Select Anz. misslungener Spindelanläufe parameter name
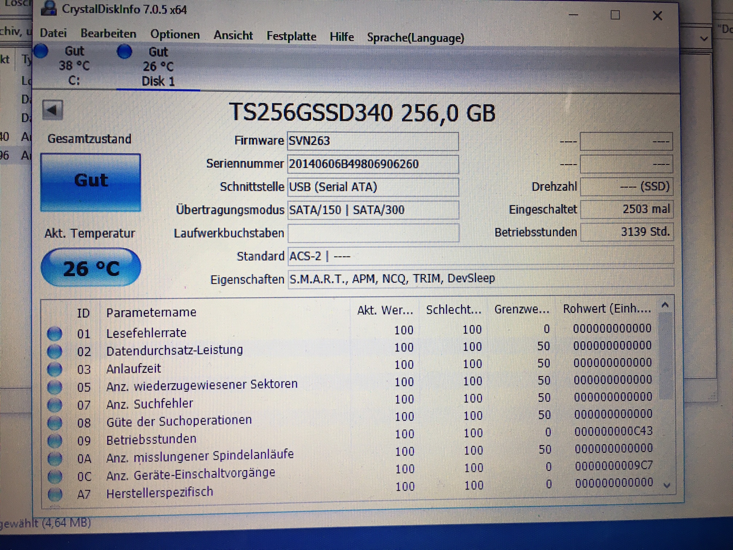 click(x=200, y=456)
